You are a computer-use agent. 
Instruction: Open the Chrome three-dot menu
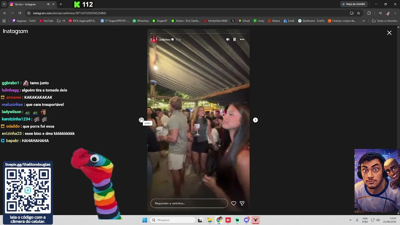point(395,13)
